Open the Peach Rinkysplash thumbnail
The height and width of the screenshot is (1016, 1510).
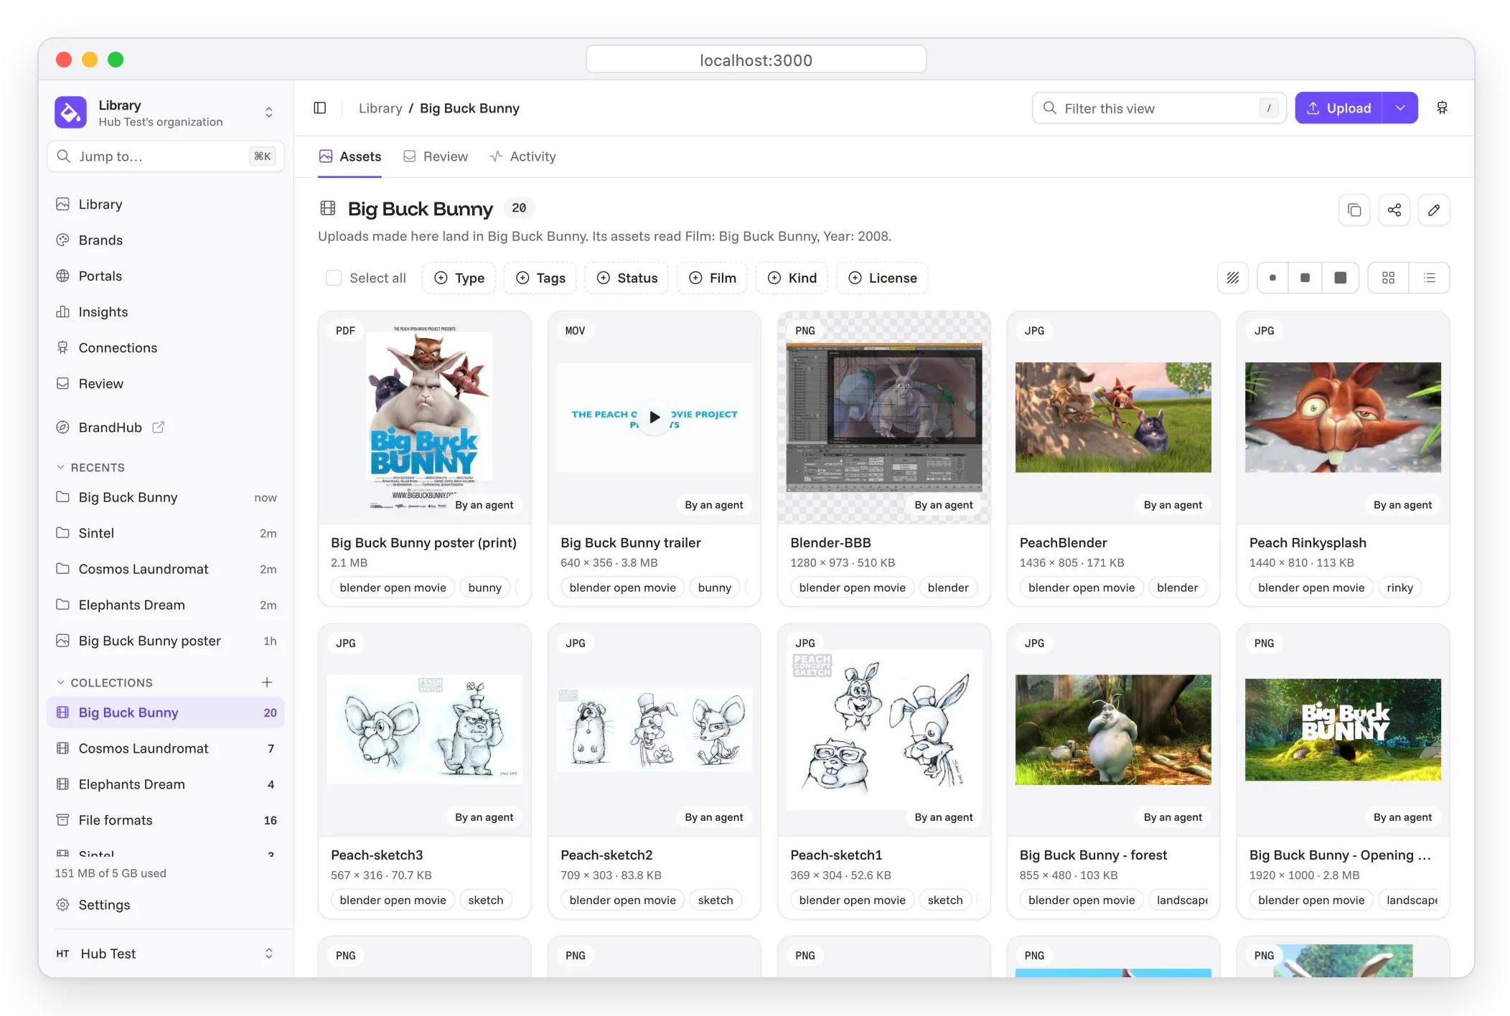pyautogui.click(x=1343, y=417)
